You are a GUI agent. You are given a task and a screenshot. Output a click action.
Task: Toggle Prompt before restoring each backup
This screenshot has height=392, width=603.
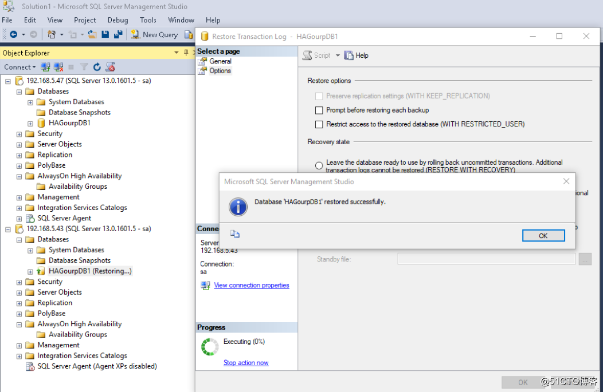[x=319, y=110]
